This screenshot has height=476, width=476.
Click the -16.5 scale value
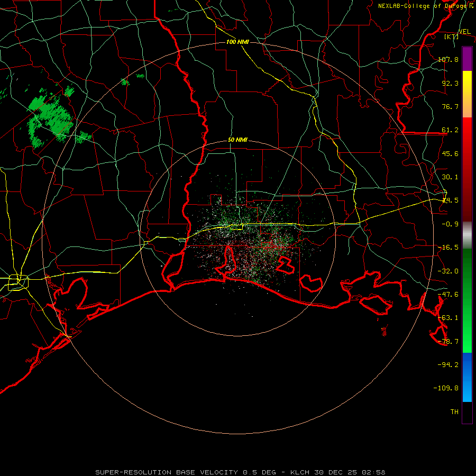coord(448,248)
